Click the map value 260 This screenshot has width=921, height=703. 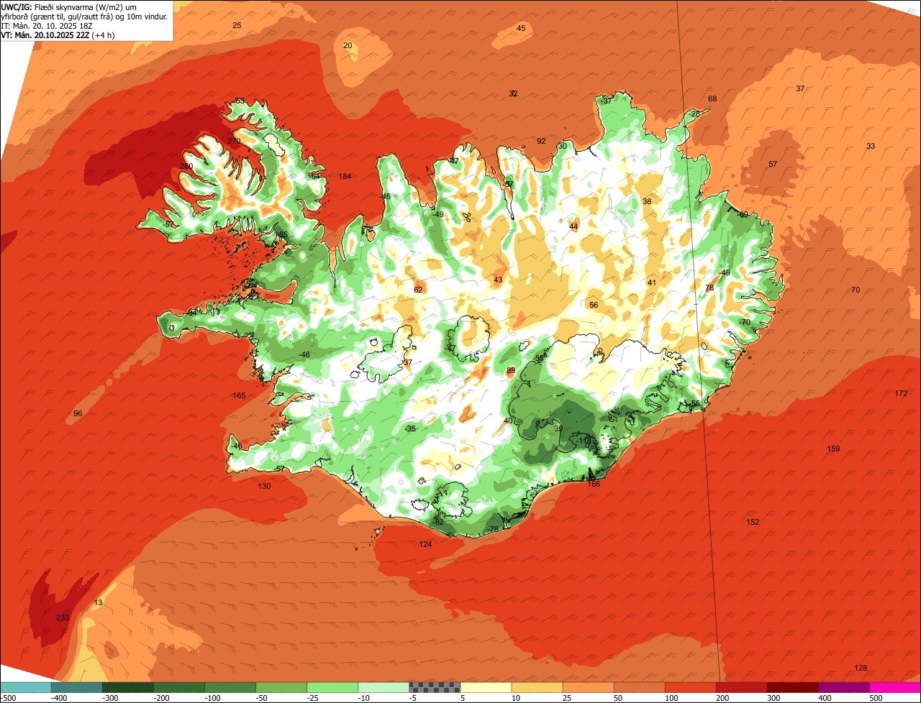coord(186,166)
